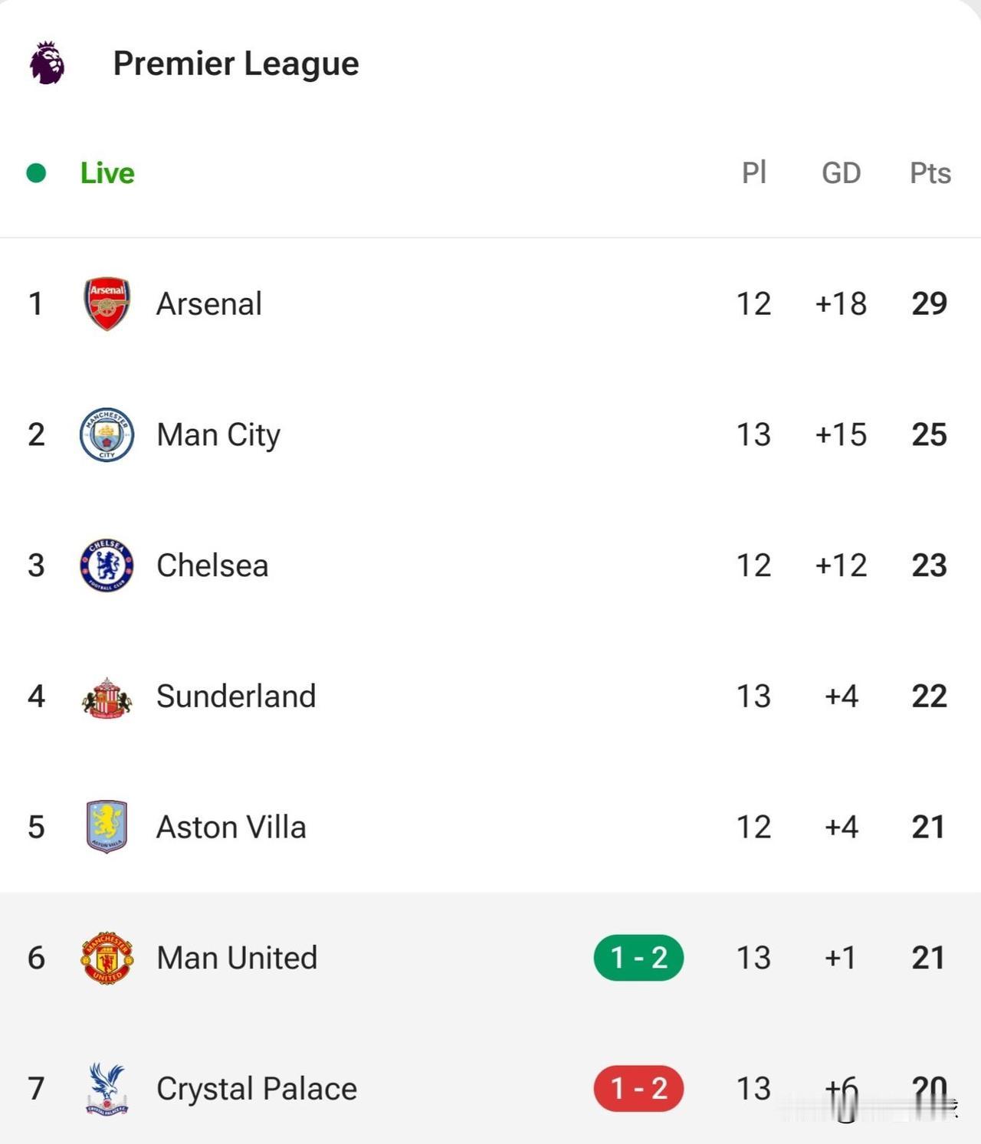Click the Man City club crest
Viewport: 981px width, 1144px height.
click(107, 434)
